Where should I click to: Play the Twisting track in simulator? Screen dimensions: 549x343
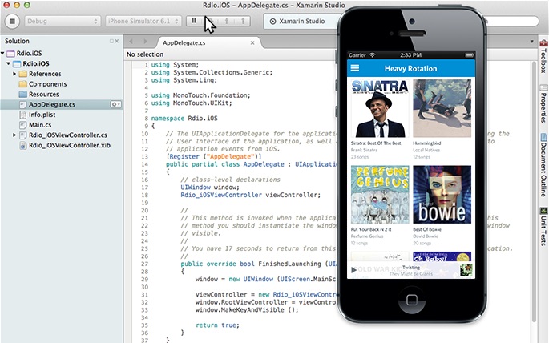pos(354,270)
